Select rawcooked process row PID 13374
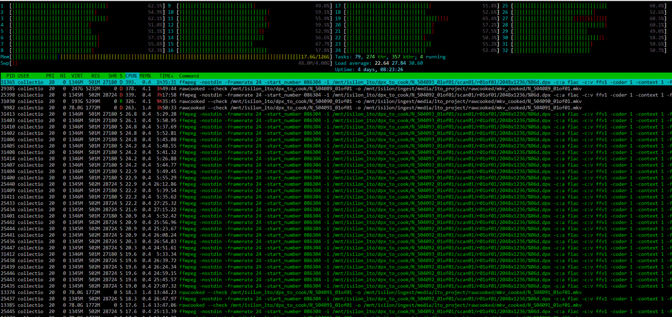The height and width of the screenshot is (317, 672). pos(336,294)
